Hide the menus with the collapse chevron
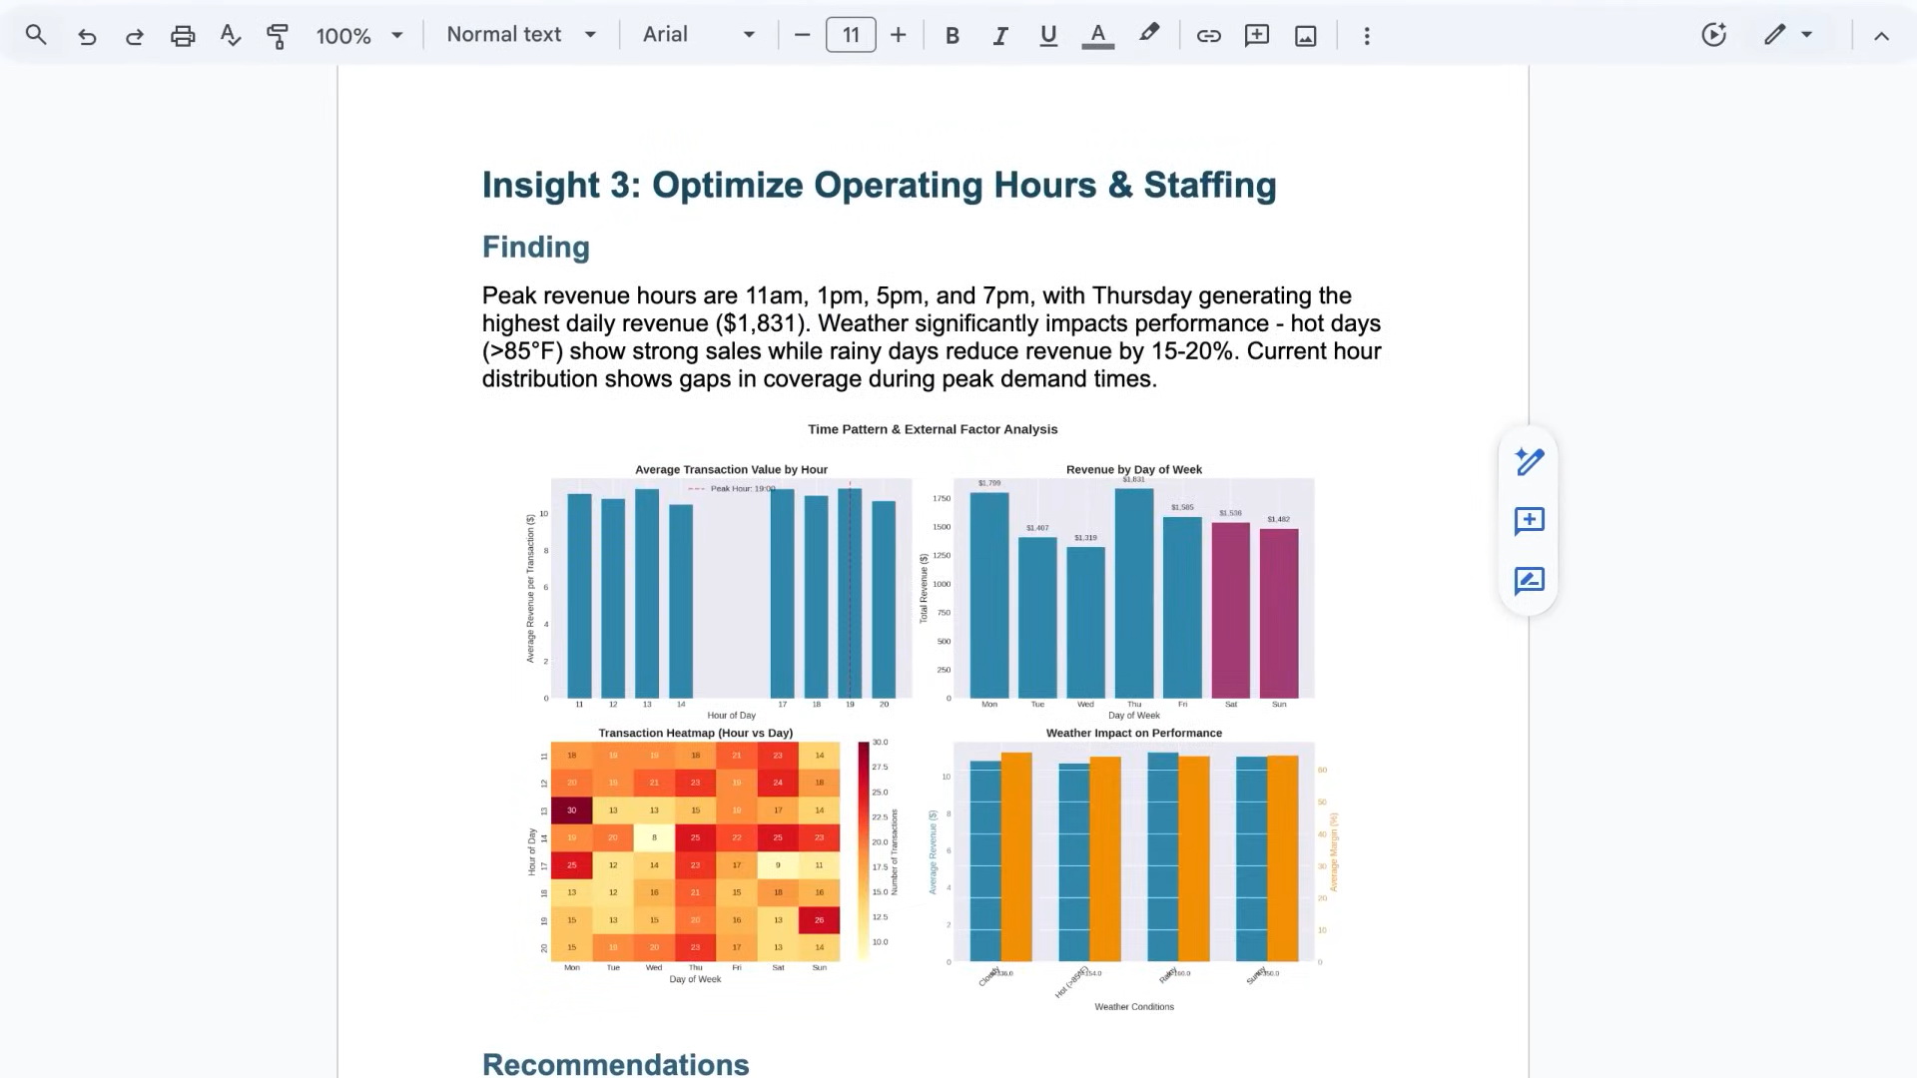1917x1078 pixels. (1882, 36)
